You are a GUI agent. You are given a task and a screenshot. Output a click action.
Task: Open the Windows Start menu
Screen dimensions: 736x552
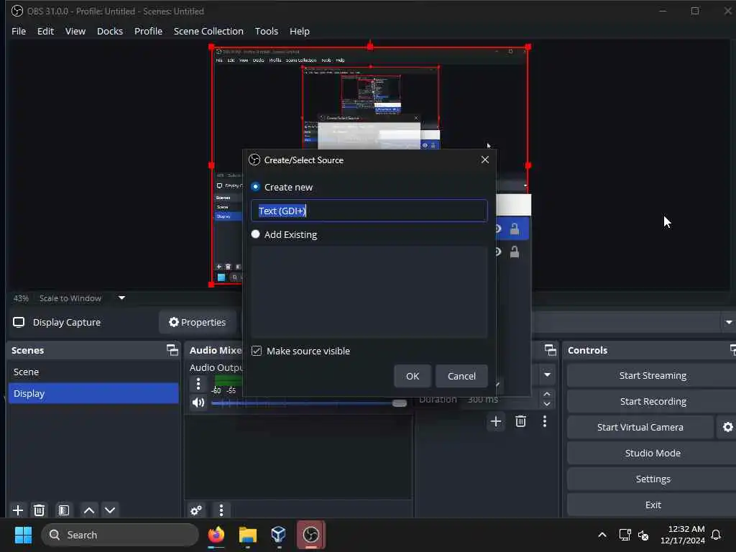[x=23, y=535]
